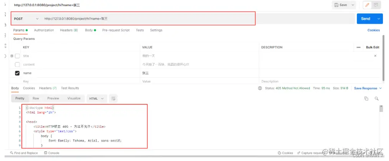The image size is (389, 161).
Task: Click the empty Key placeholder field
Action: click(81, 81)
